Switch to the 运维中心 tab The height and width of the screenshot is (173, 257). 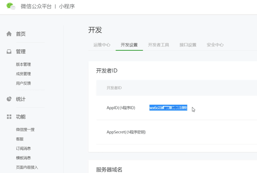click(102, 45)
